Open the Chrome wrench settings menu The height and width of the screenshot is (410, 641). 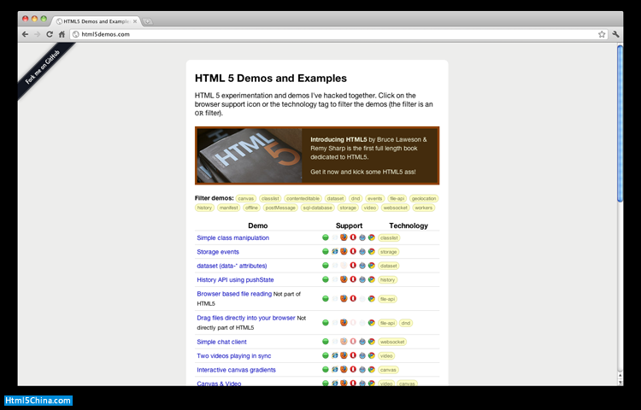coord(615,34)
